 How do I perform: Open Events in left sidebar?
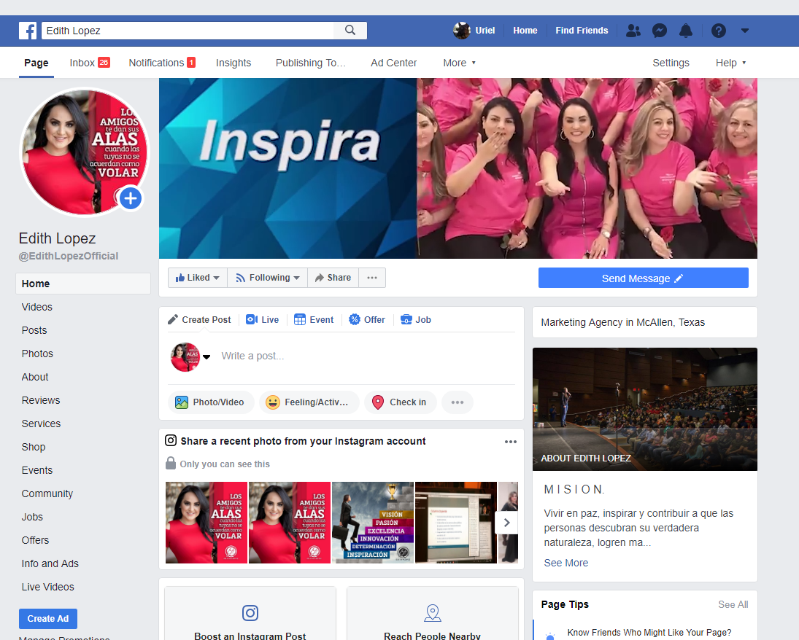tap(37, 470)
